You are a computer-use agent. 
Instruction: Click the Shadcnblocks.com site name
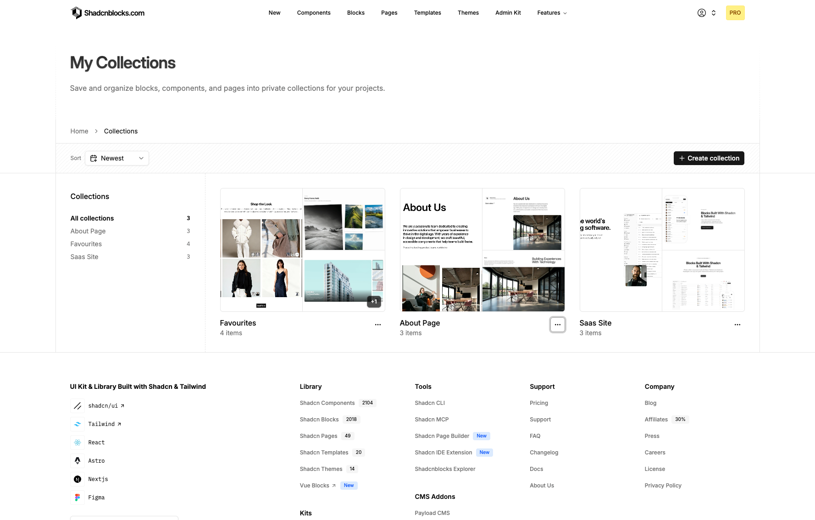pyautogui.click(x=114, y=13)
